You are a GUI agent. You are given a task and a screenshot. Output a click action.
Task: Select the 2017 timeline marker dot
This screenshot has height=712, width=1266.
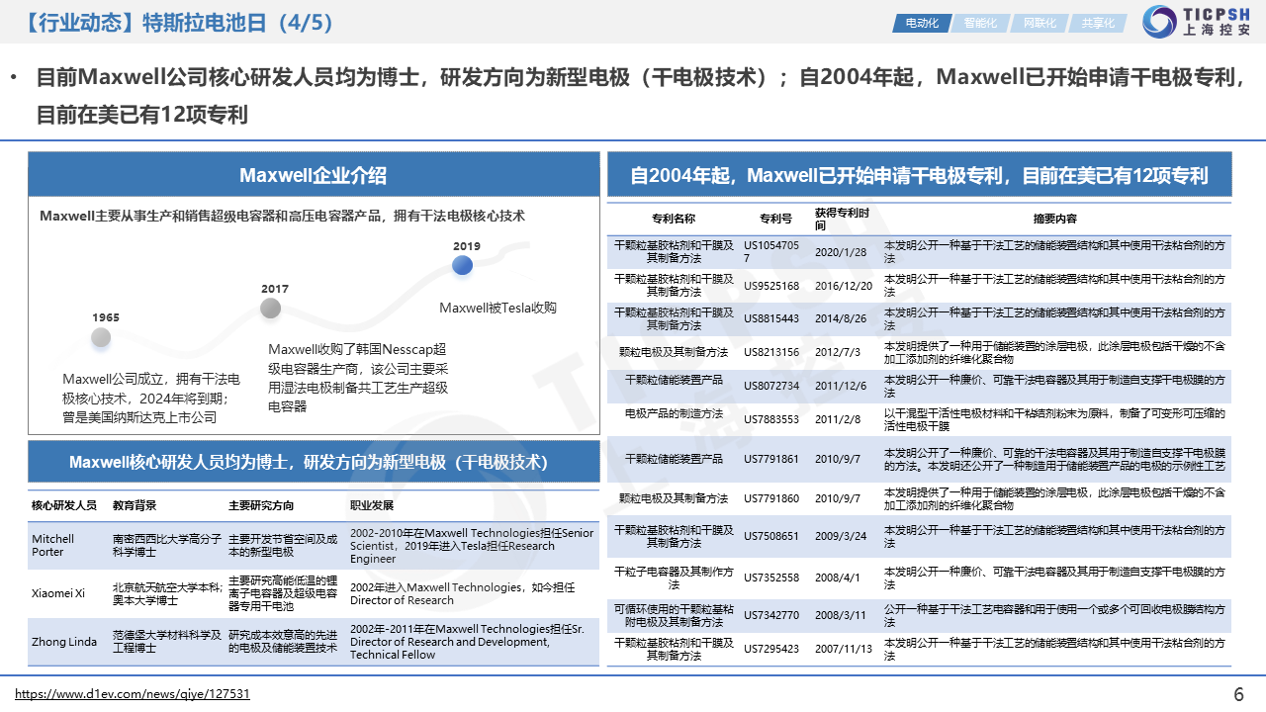pyautogui.click(x=270, y=309)
